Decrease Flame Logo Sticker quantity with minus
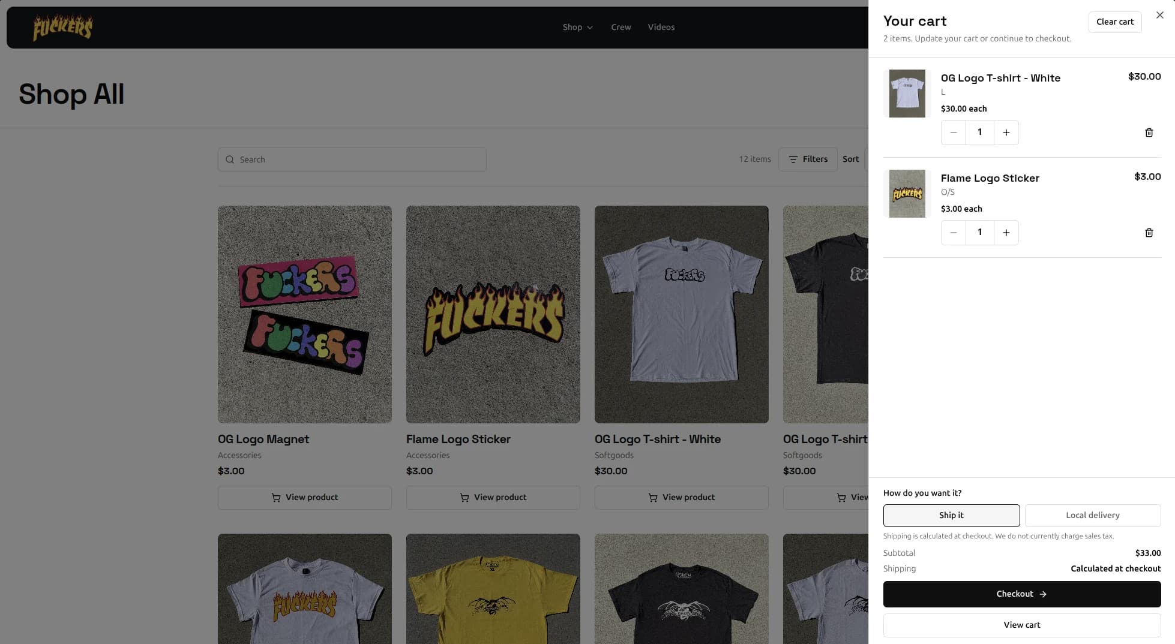 point(954,233)
